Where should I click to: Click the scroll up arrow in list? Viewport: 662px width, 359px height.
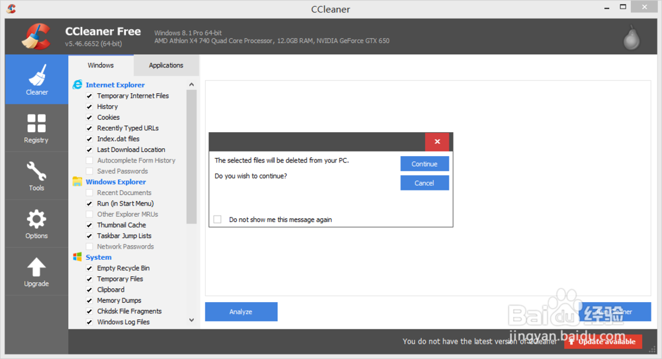[x=192, y=85]
